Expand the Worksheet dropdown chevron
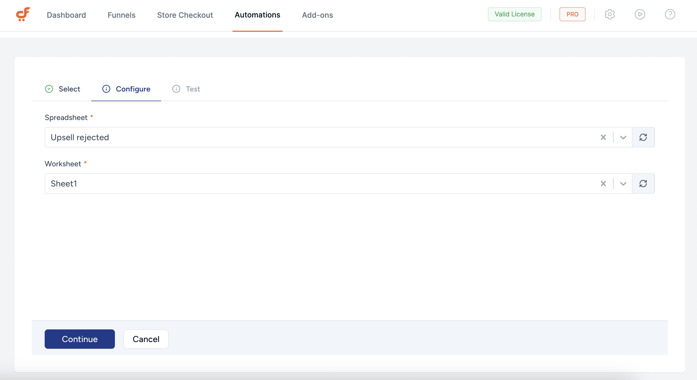 [623, 184]
